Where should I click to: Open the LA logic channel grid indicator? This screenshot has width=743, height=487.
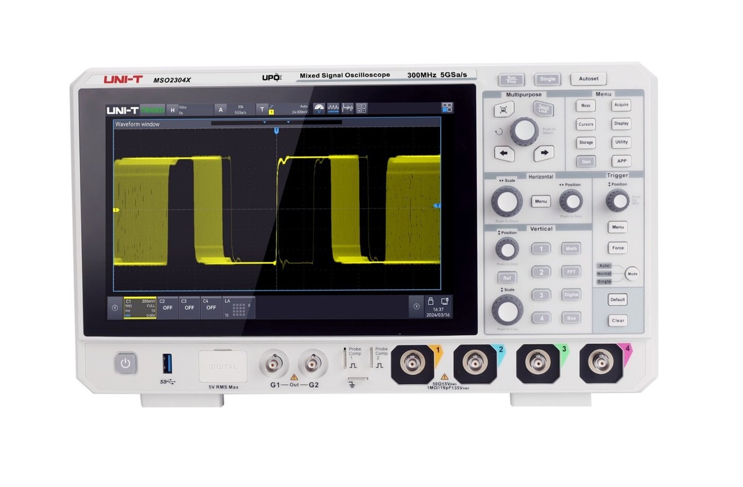coord(238,308)
